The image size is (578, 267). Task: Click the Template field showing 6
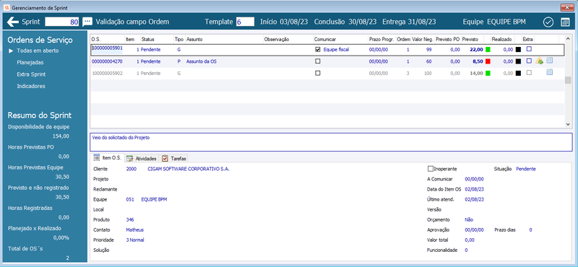(245, 22)
